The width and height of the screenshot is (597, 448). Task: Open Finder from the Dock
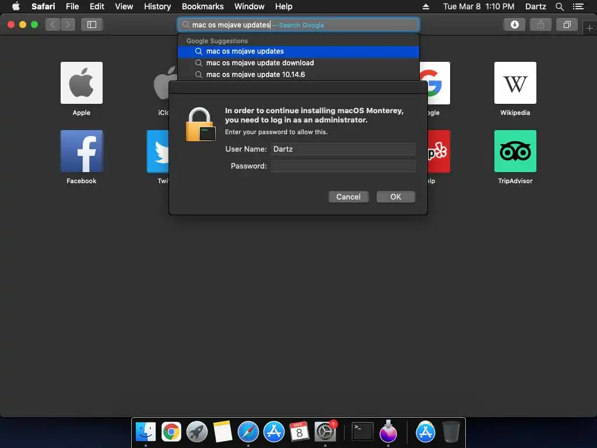pos(146,432)
